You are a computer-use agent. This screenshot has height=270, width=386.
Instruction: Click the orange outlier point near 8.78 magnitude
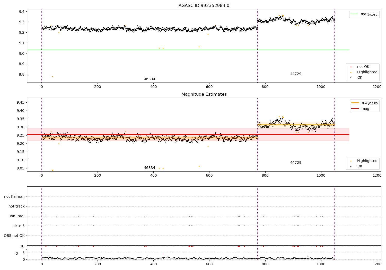tap(52, 76)
